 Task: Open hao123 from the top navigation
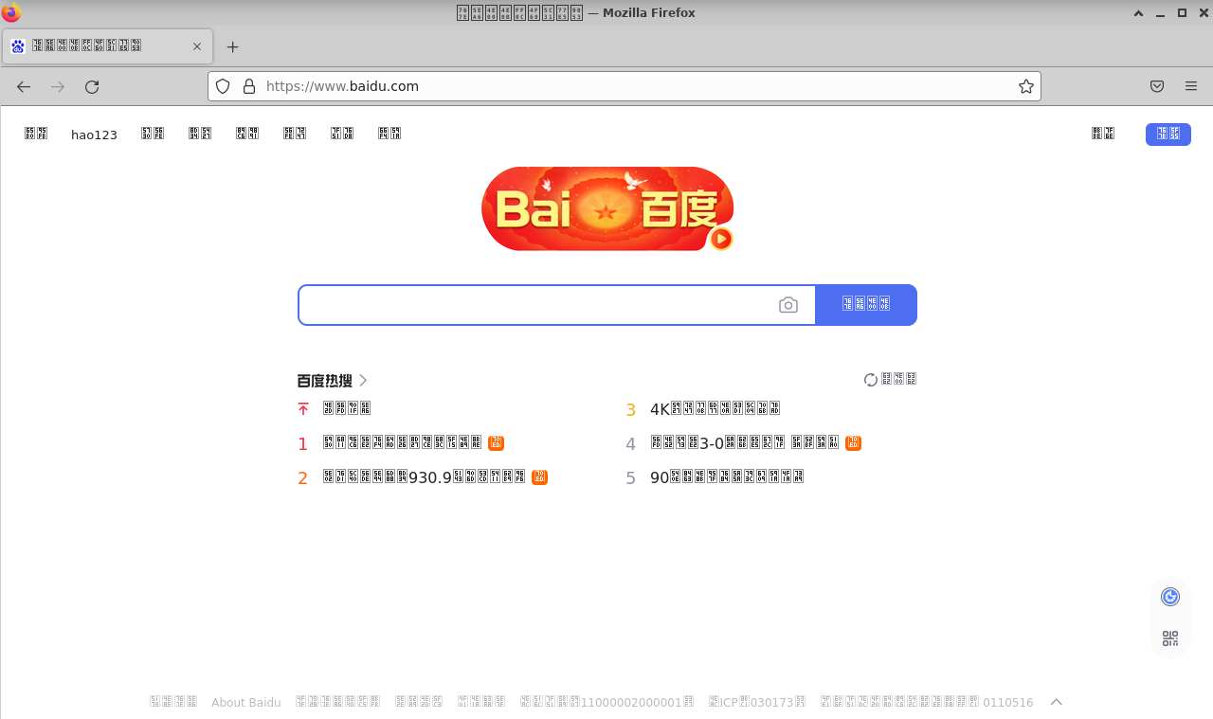[94, 134]
